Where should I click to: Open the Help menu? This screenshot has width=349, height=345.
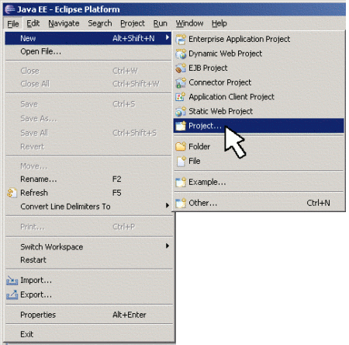coord(219,23)
